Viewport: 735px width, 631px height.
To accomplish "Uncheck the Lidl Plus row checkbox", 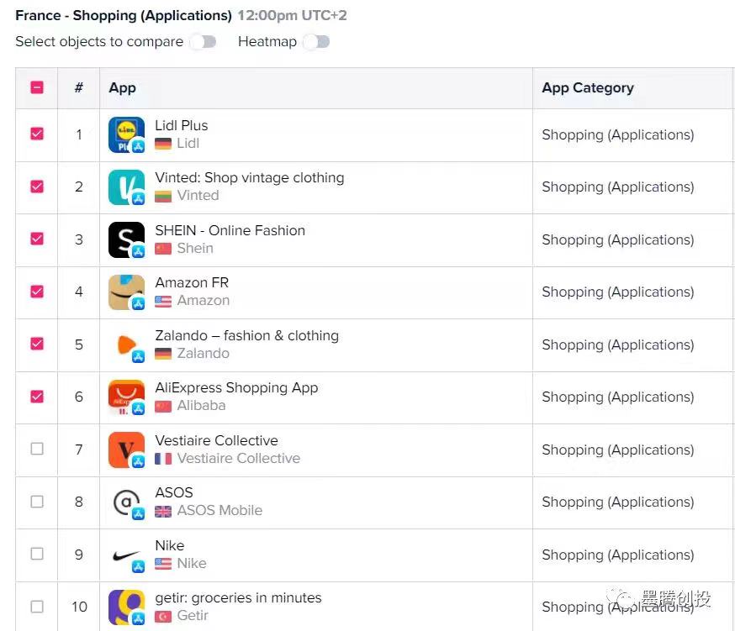I will pos(35,134).
